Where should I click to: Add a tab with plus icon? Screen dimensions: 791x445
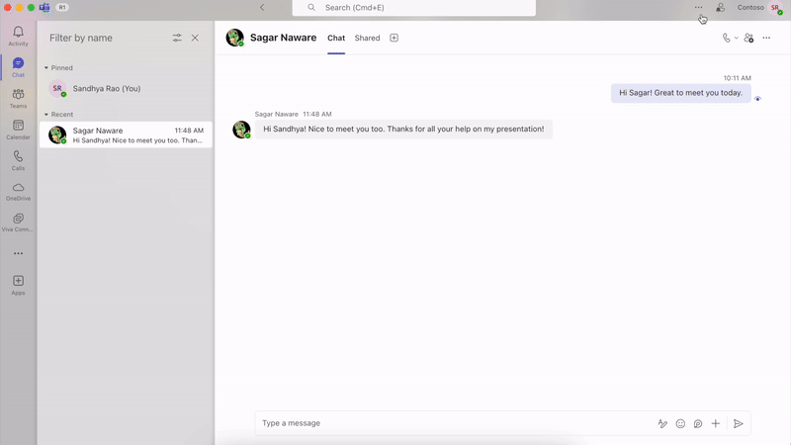[394, 38]
